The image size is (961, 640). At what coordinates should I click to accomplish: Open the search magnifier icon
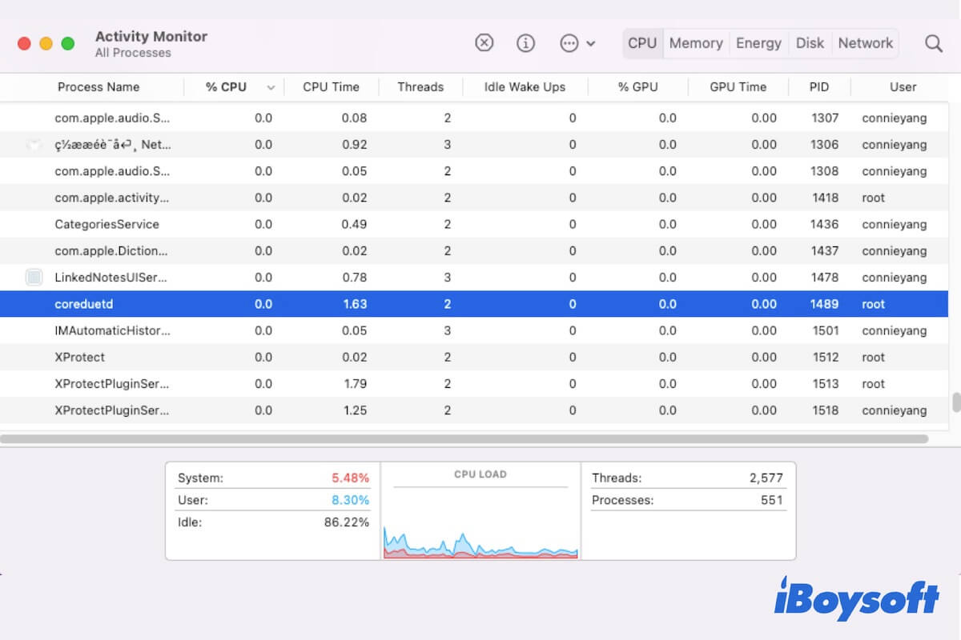pyautogui.click(x=934, y=43)
